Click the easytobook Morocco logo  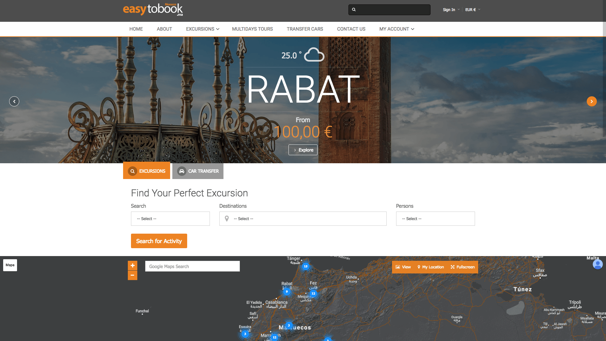point(153,9)
